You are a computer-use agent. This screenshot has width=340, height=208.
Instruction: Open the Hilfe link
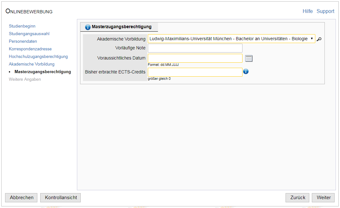pos(307,11)
